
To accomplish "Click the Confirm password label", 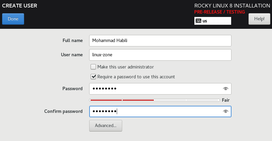I will pyautogui.click(x=63, y=111).
